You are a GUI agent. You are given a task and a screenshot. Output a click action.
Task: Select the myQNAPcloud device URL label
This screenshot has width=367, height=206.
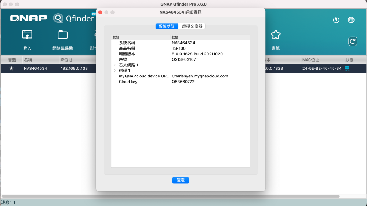(144, 76)
